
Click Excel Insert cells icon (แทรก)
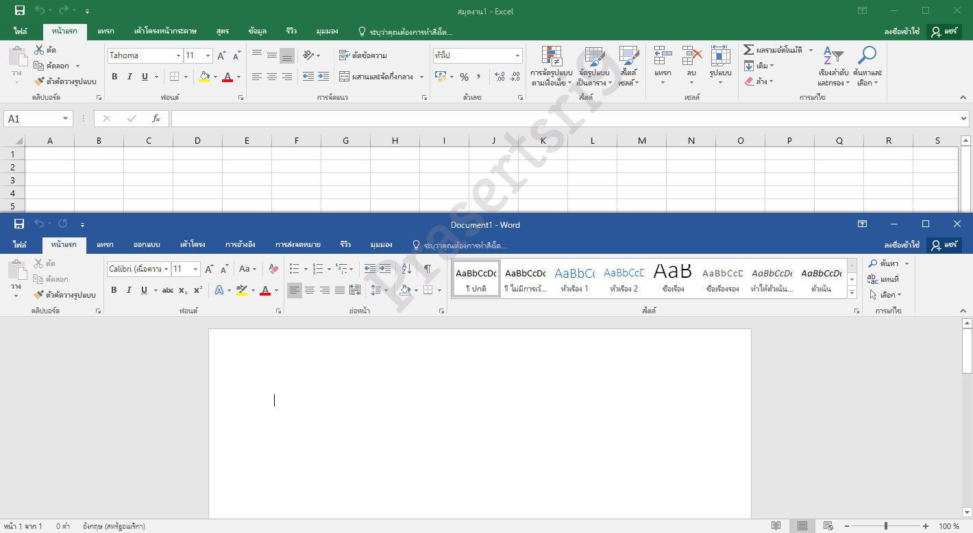[663, 55]
